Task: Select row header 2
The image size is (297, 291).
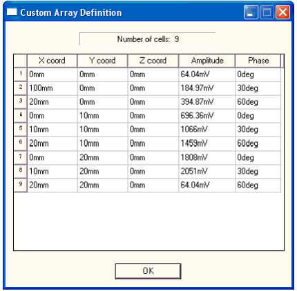Action: [21, 88]
